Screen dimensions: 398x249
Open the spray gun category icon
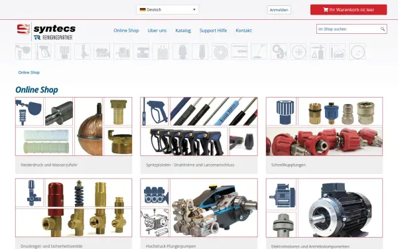click(43, 51)
